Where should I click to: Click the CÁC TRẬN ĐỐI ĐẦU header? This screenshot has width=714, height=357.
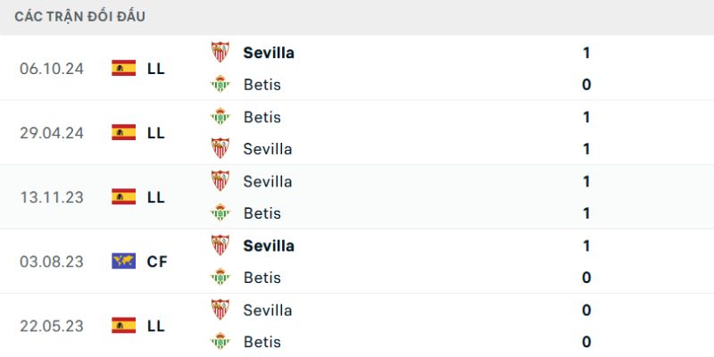(x=80, y=16)
